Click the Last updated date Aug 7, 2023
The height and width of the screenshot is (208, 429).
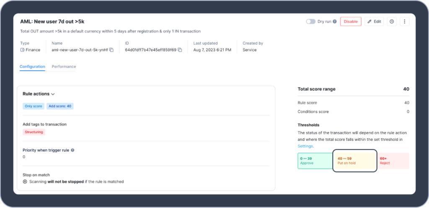212,50
